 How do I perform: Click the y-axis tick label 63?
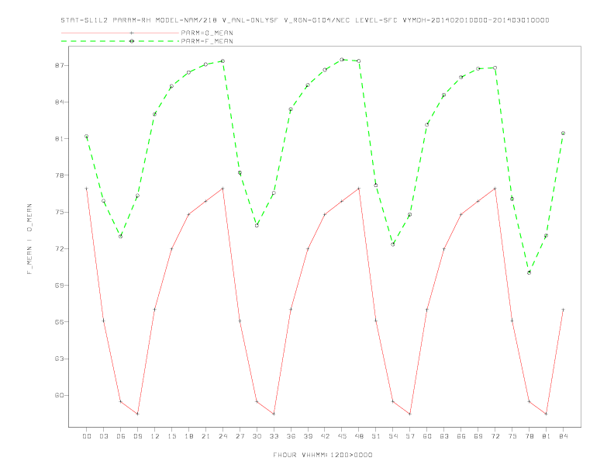pos(60,359)
